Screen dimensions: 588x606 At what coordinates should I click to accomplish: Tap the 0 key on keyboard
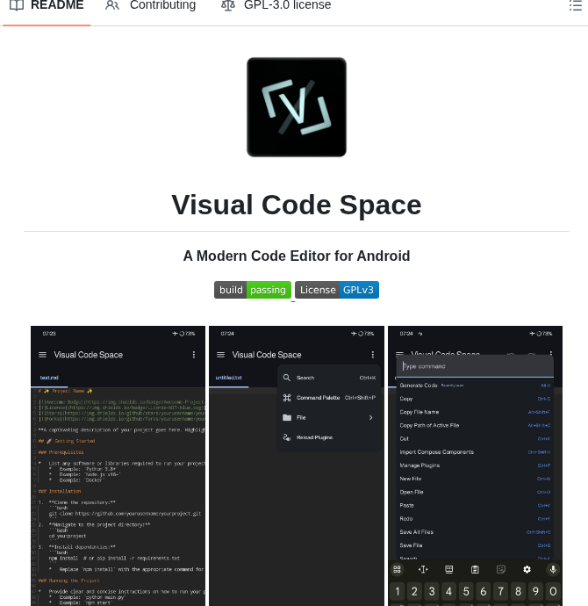pyautogui.click(x=553, y=591)
